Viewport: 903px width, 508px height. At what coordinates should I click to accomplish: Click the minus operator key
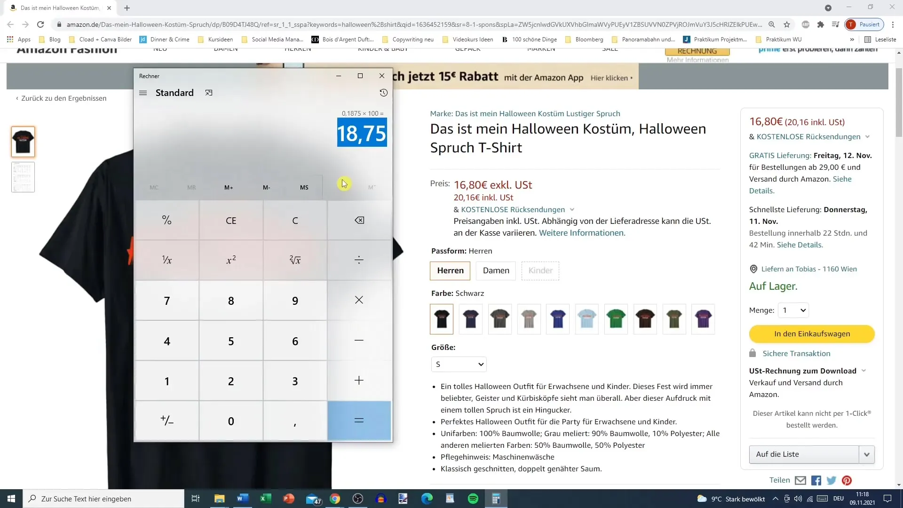click(x=359, y=341)
